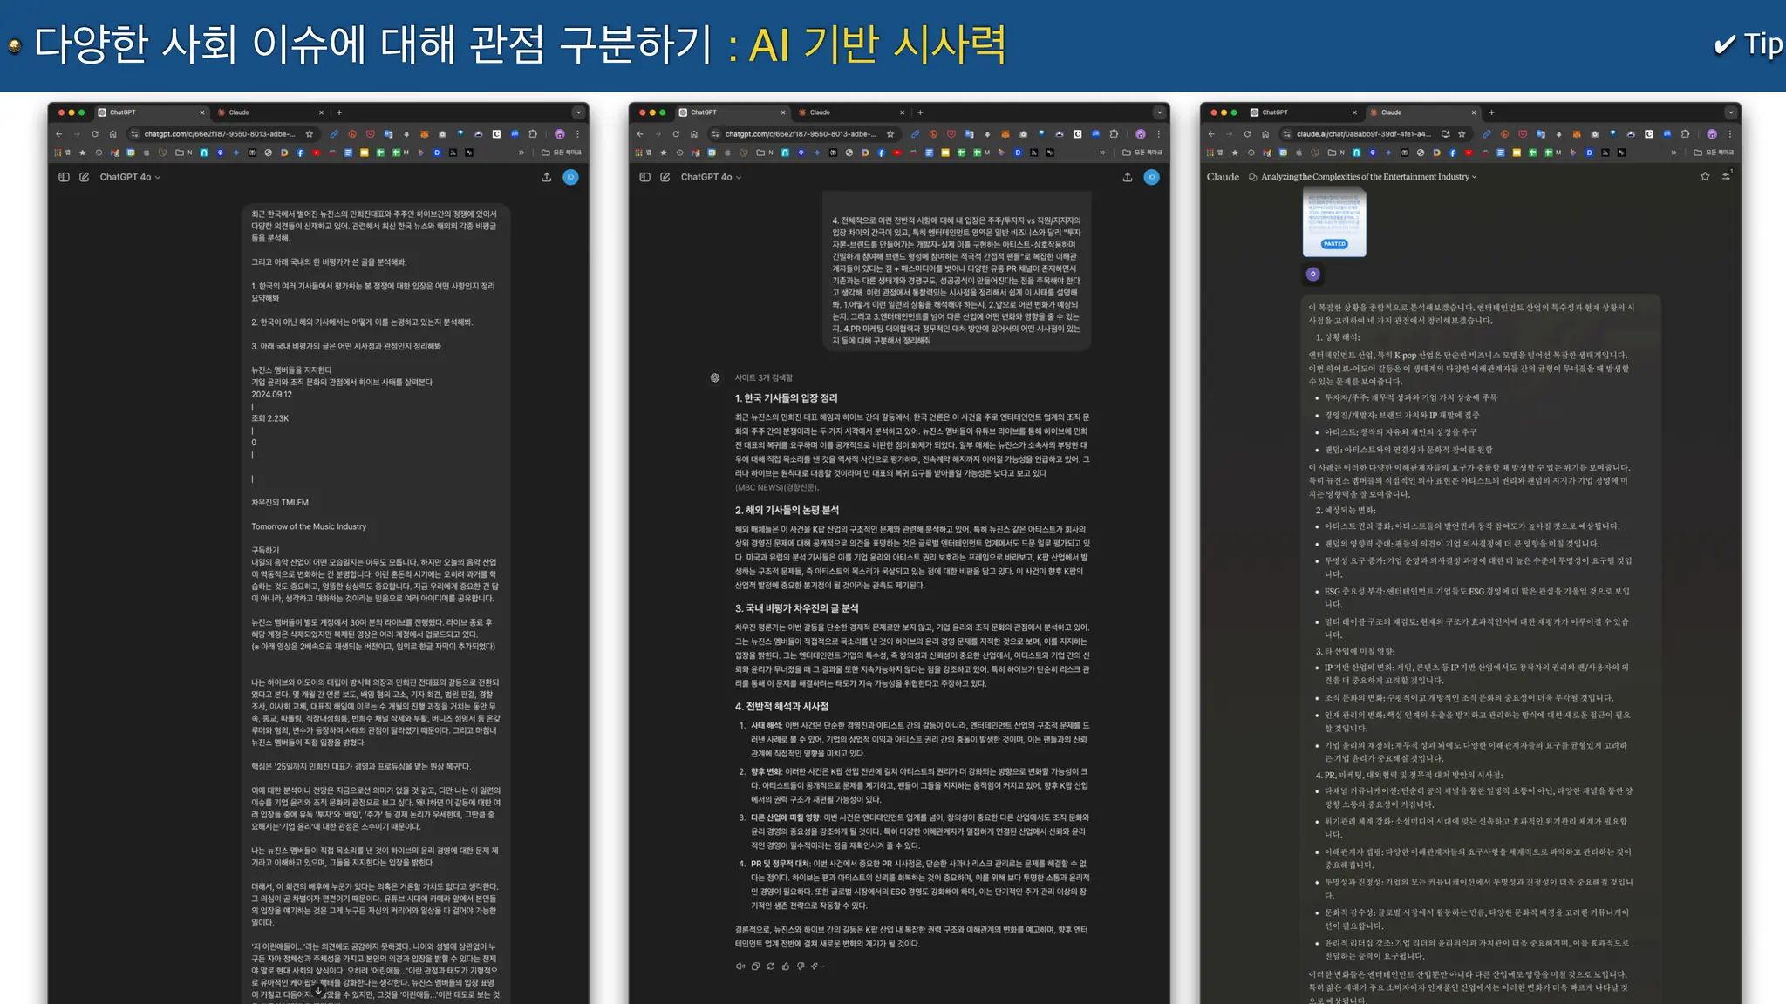
Task: Open the sources link 사이트 3개 검색함
Action: [763, 377]
